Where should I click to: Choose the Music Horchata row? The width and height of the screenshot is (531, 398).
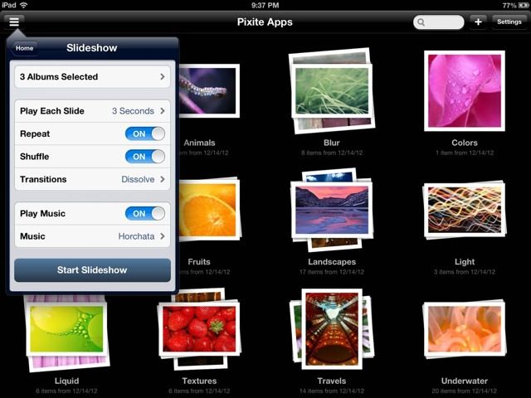92,236
